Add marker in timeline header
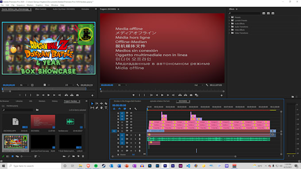This screenshot has width=301, height=169. click(130, 109)
